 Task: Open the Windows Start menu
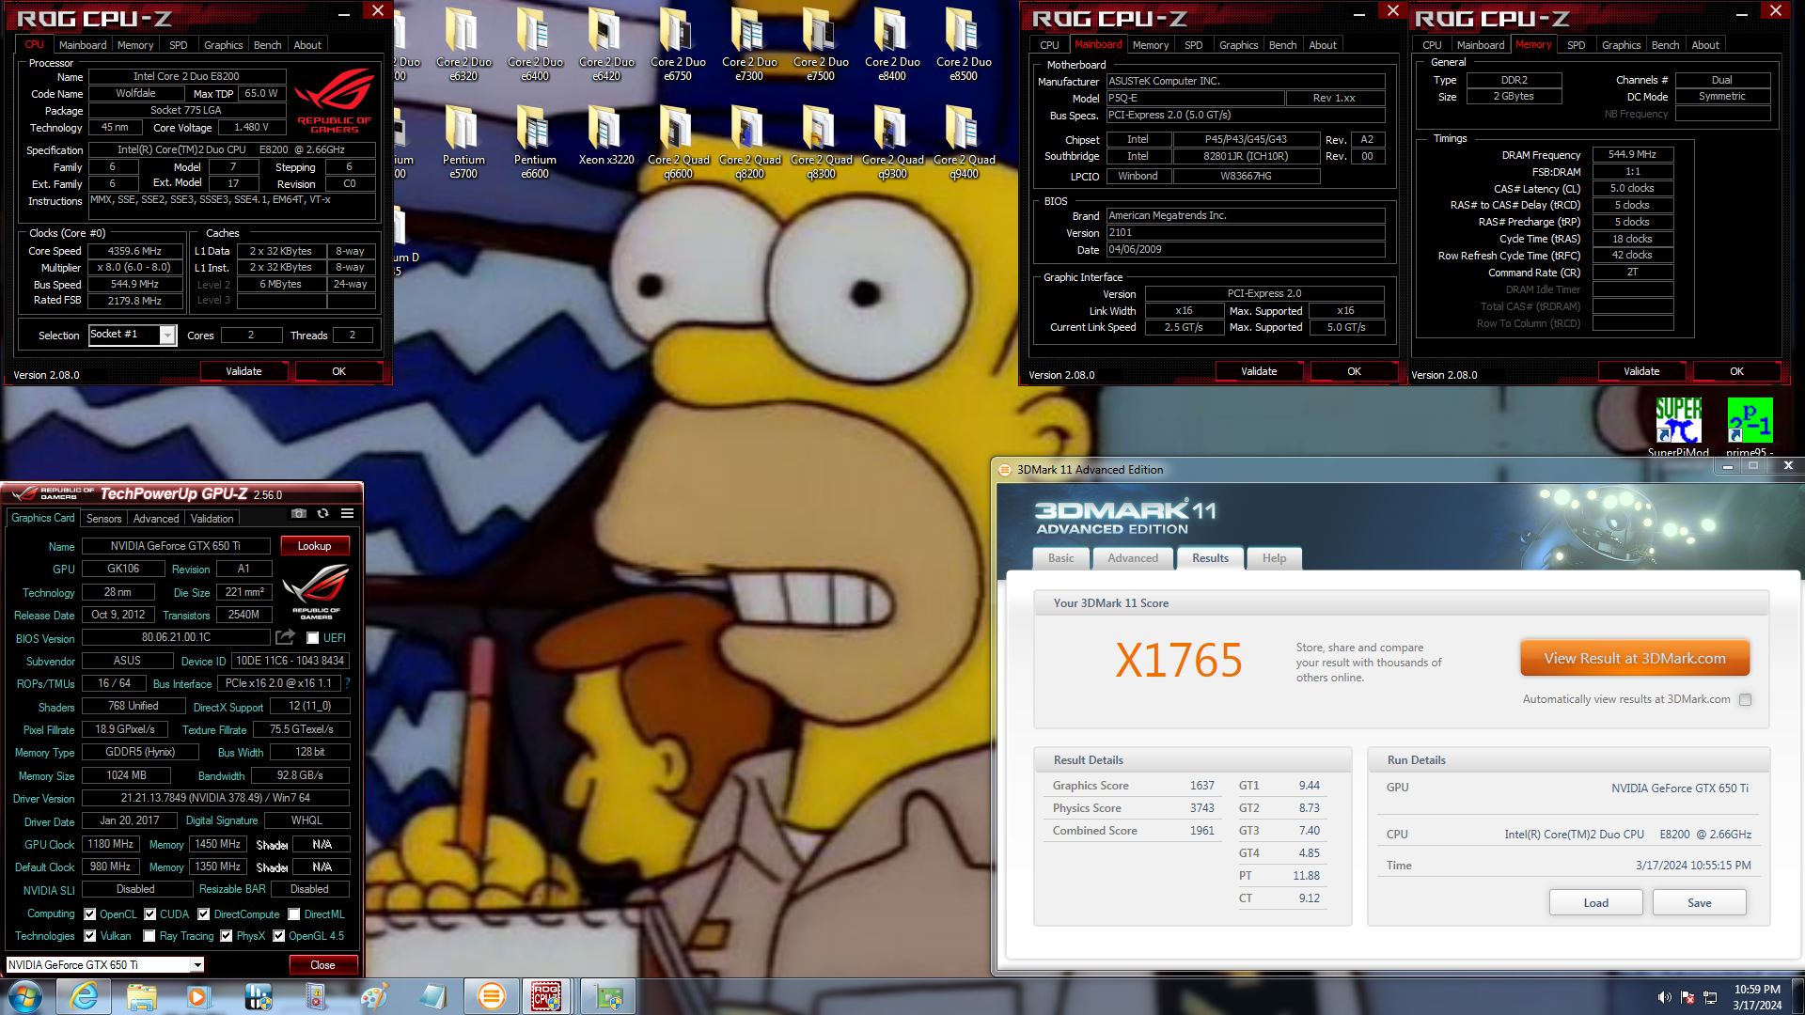point(25,996)
